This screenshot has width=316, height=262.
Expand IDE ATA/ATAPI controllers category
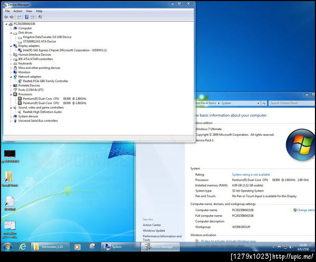(x=11, y=59)
